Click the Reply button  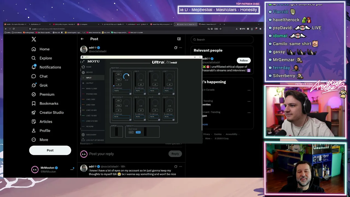click(x=175, y=154)
